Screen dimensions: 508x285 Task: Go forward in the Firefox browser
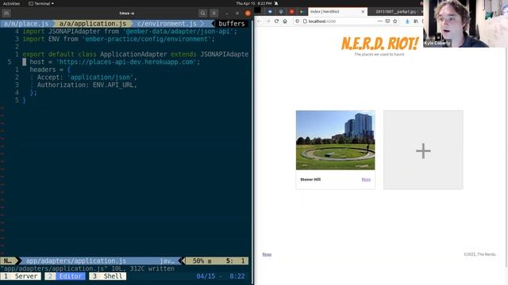pos(268,21)
